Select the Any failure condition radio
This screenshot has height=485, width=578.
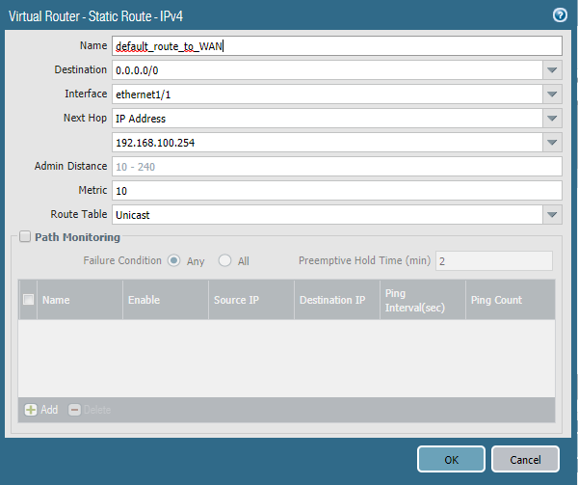(174, 260)
